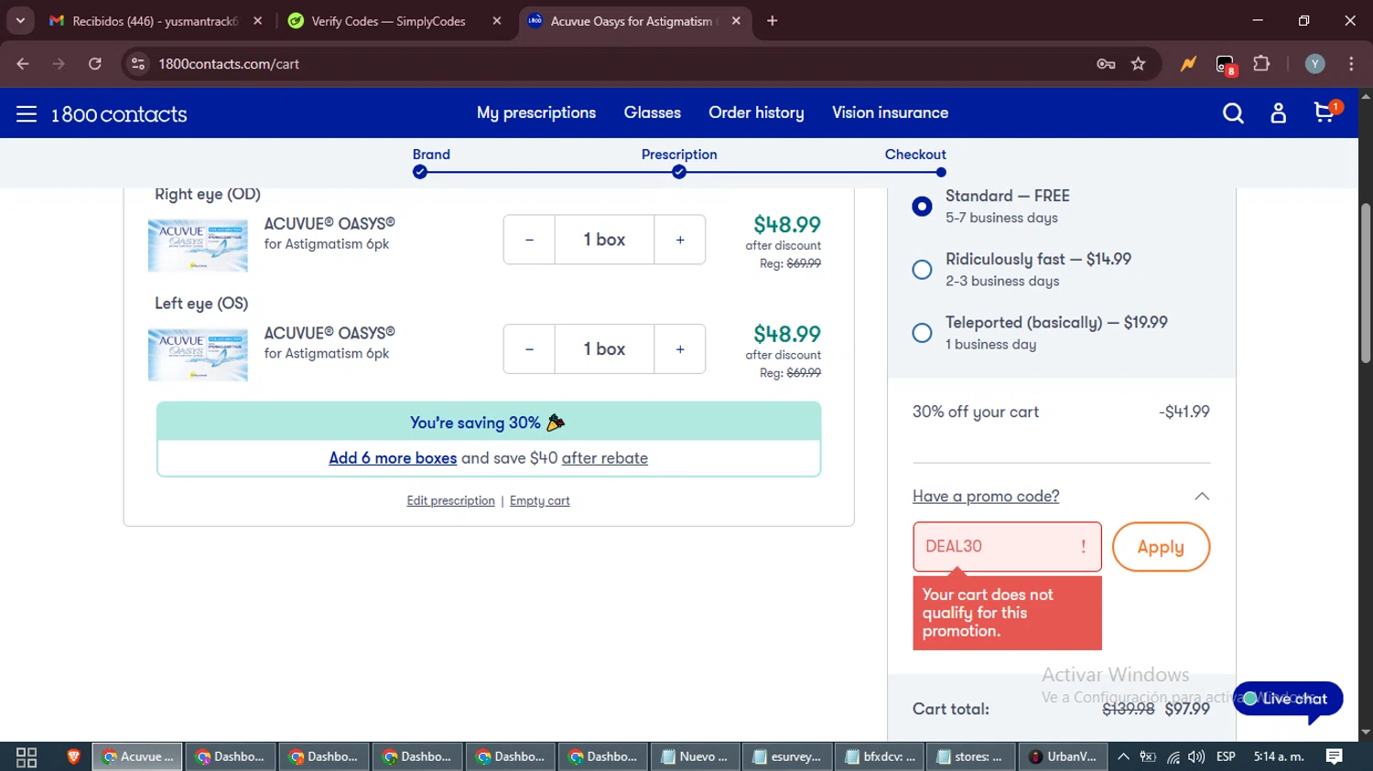Click Add 6 more boxes link
This screenshot has width=1373, height=771.
(393, 458)
